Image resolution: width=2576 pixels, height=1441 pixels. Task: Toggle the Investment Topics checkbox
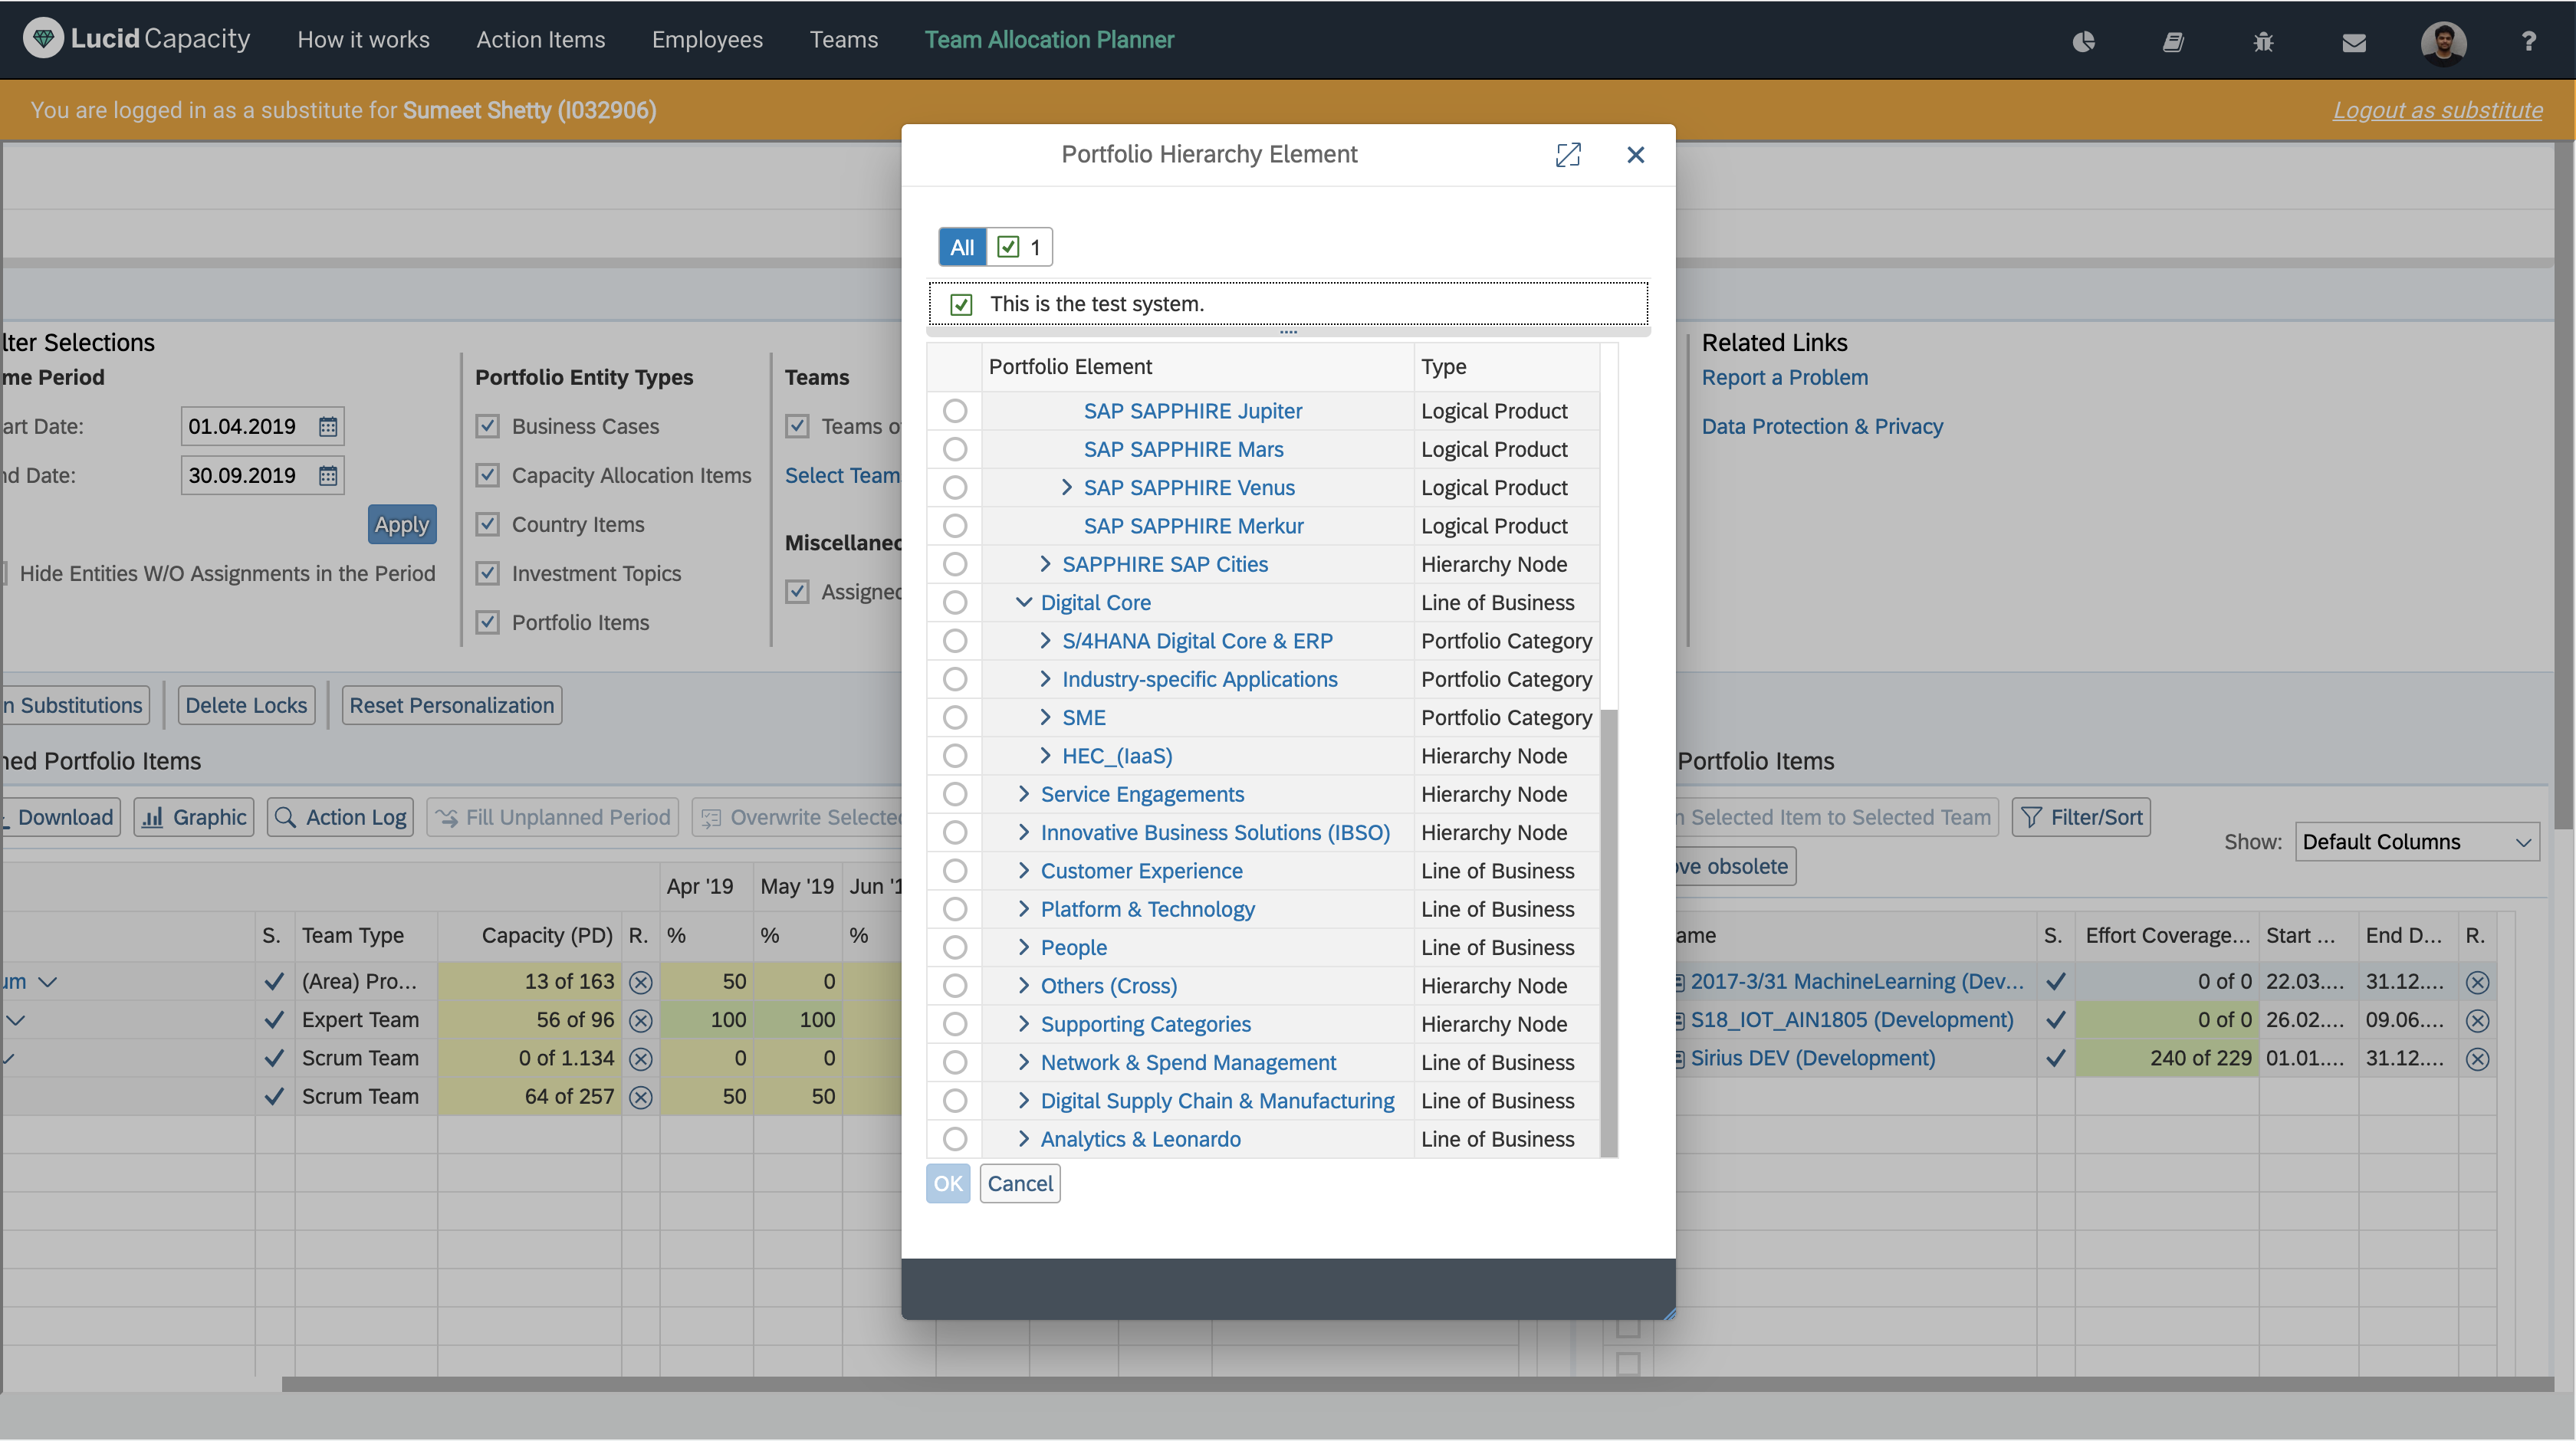488,574
